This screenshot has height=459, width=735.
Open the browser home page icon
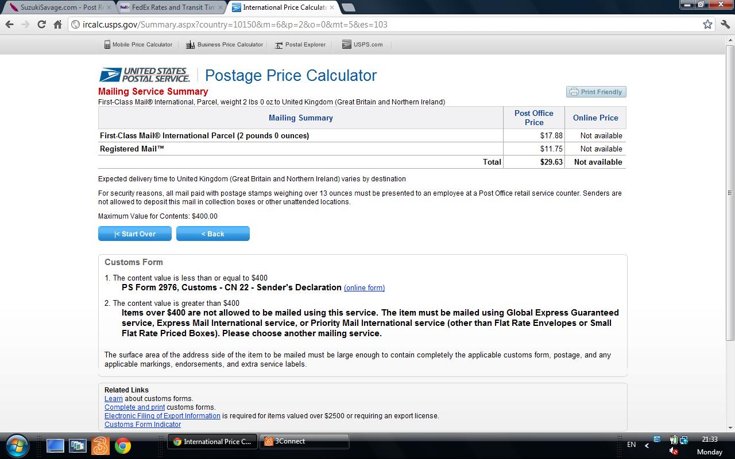57,24
